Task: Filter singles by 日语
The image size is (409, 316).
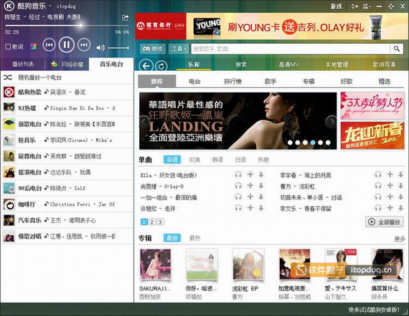Action: pos(240,160)
